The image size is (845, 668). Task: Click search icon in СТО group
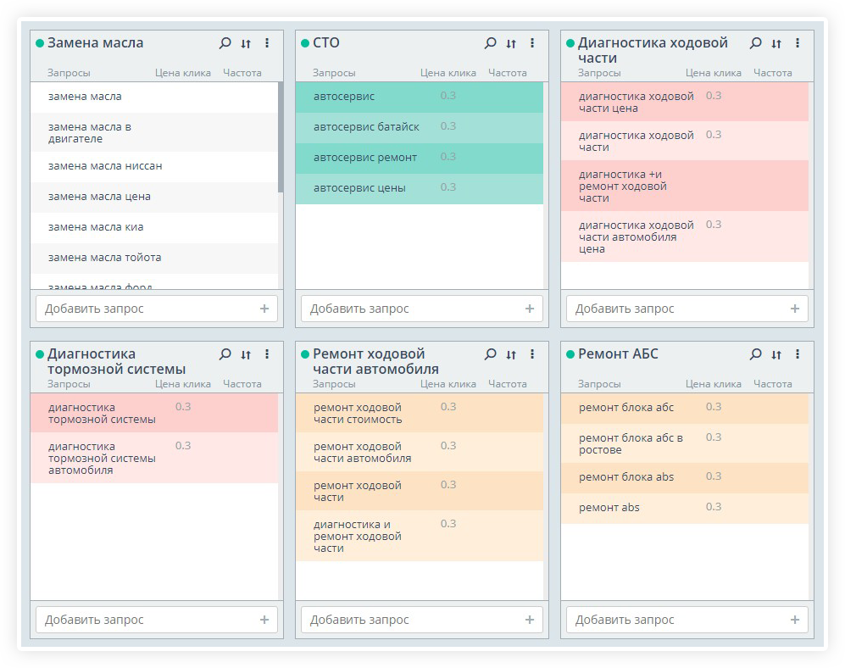point(490,43)
